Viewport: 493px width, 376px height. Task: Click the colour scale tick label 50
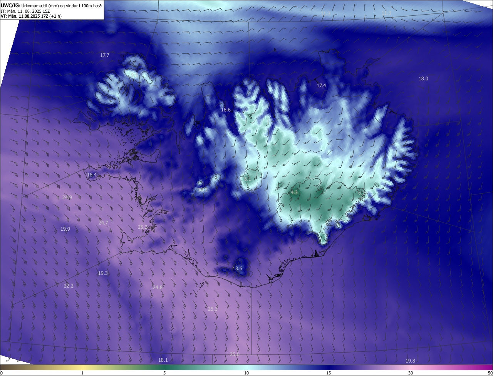490,373
